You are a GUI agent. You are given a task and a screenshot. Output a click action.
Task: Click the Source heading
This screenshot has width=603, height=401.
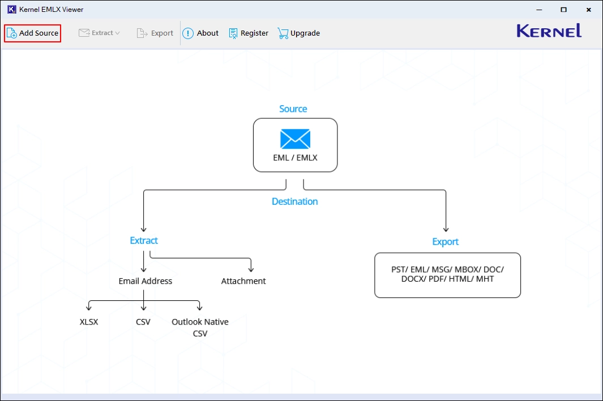pos(293,109)
